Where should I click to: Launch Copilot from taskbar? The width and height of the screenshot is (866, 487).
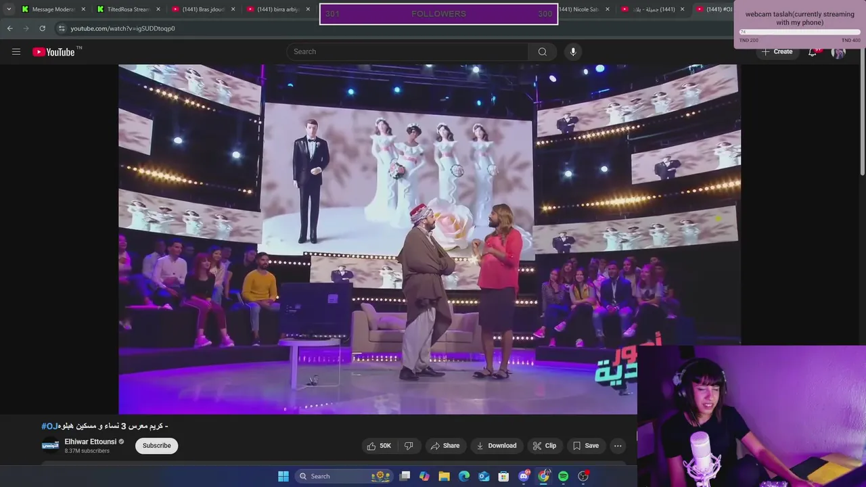[424, 476]
